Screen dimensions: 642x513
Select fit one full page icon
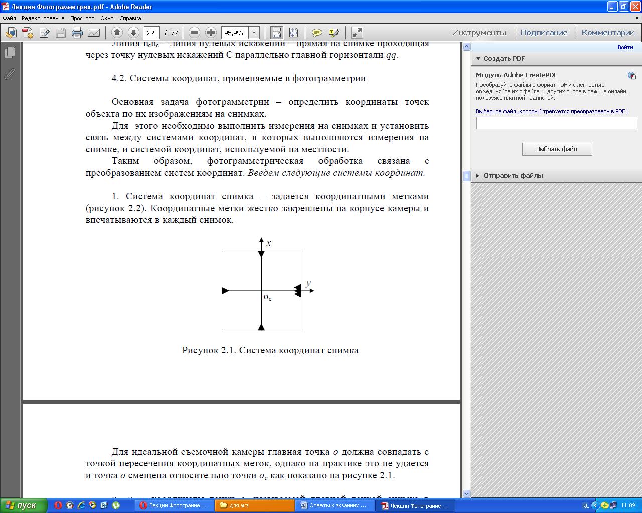(x=293, y=33)
